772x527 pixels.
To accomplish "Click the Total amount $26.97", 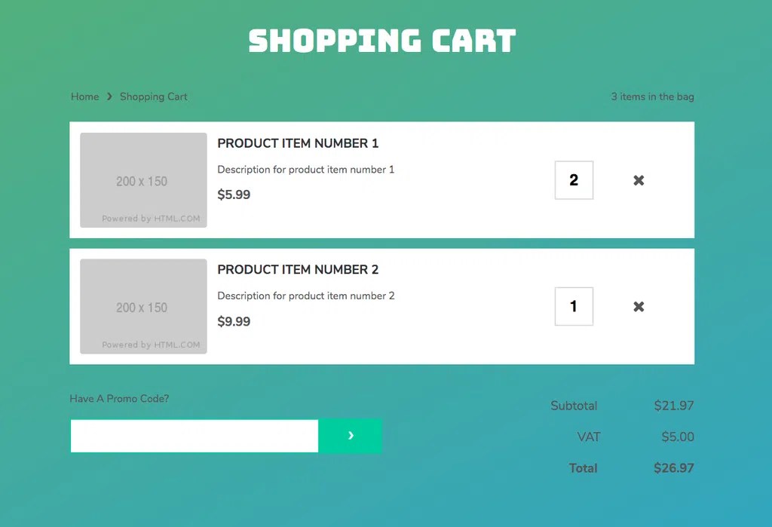I will tap(673, 468).
